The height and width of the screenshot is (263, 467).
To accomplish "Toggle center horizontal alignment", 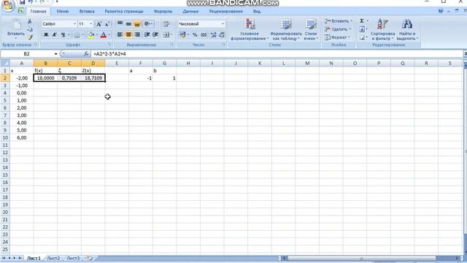I will tap(128, 35).
